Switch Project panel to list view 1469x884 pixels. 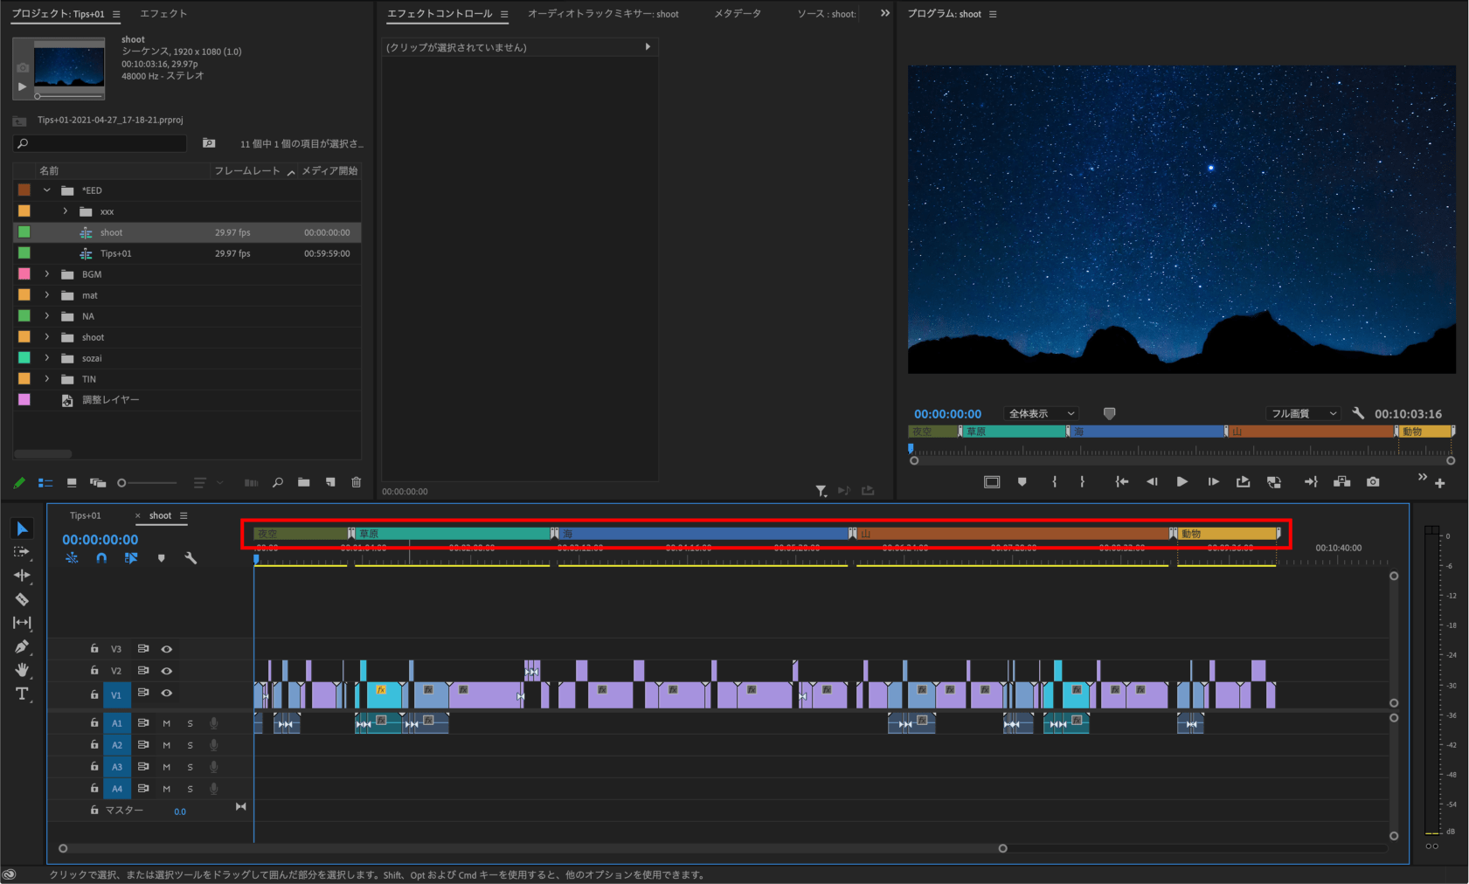pos(45,482)
